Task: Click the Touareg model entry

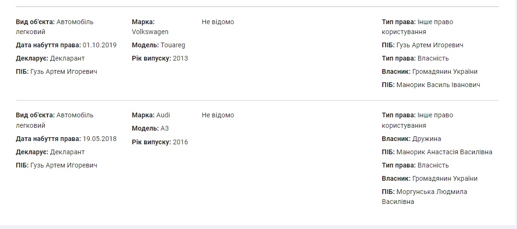Action: point(173,45)
